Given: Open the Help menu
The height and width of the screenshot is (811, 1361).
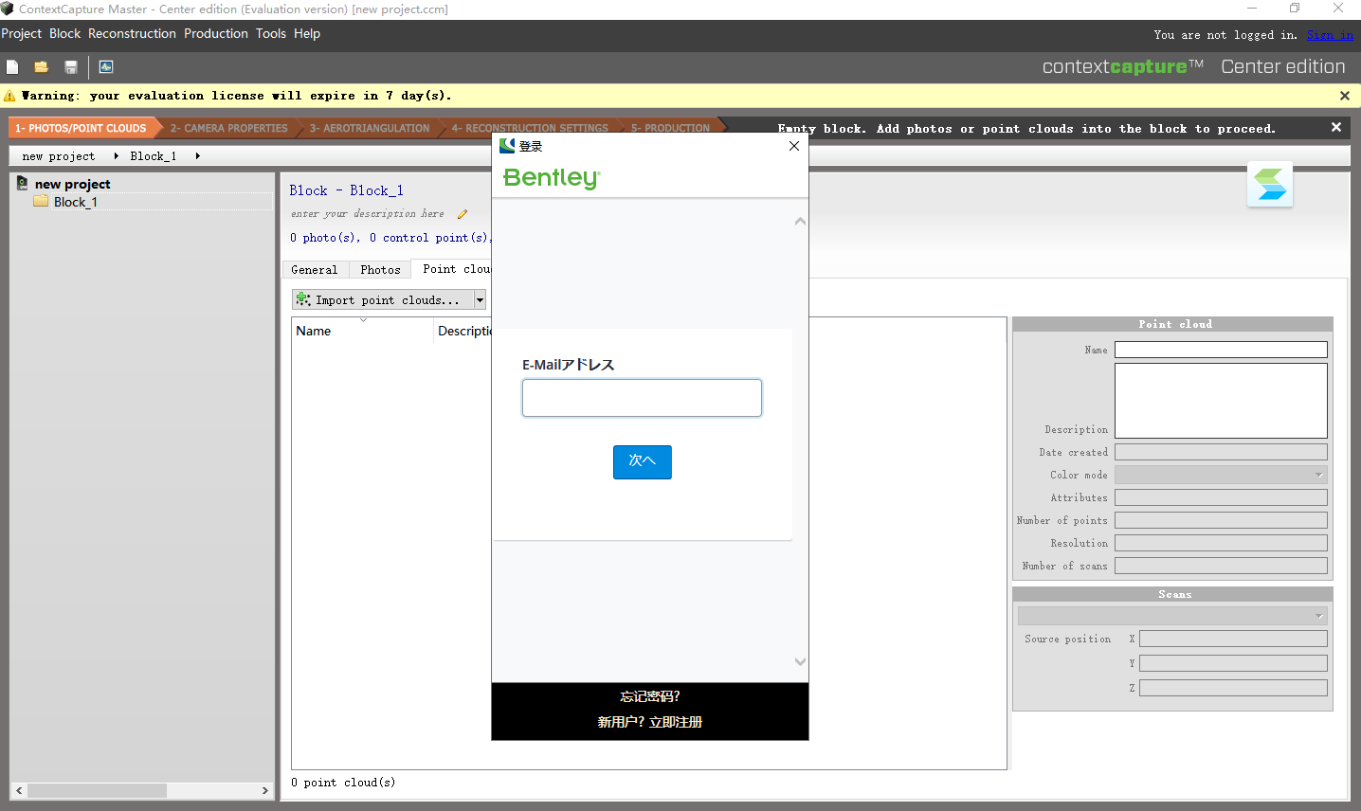Looking at the screenshot, I should click(x=307, y=33).
